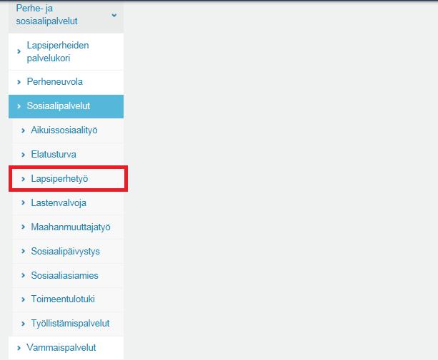Click the arrow icon beside Lapsiperhetyö
Image resolution: width=438 pixels, height=360 pixels.
pyautogui.click(x=23, y=179)
